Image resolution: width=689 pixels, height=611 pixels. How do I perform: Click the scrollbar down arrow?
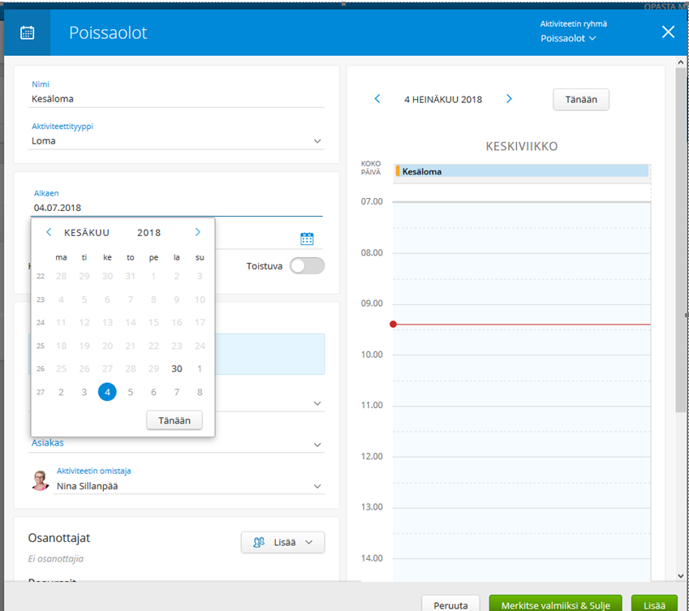(680, 576)
